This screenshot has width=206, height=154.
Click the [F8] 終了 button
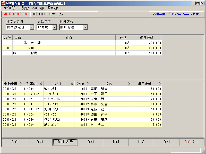pos(192,142)
